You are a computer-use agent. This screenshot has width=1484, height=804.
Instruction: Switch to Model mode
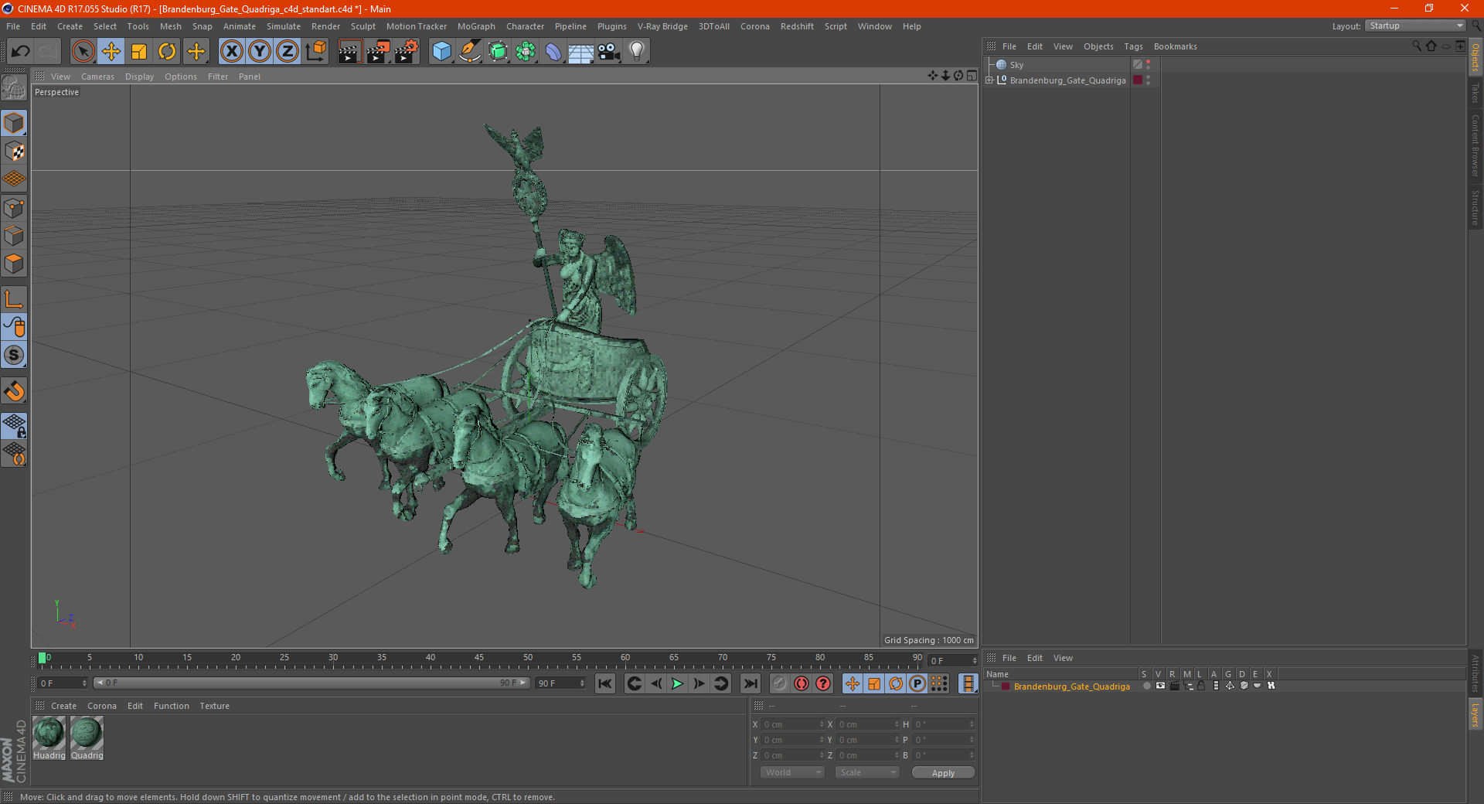[14, 123]
